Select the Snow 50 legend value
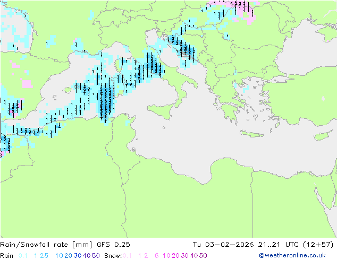Viewport: 337px width, 260px height. point(204,256)
